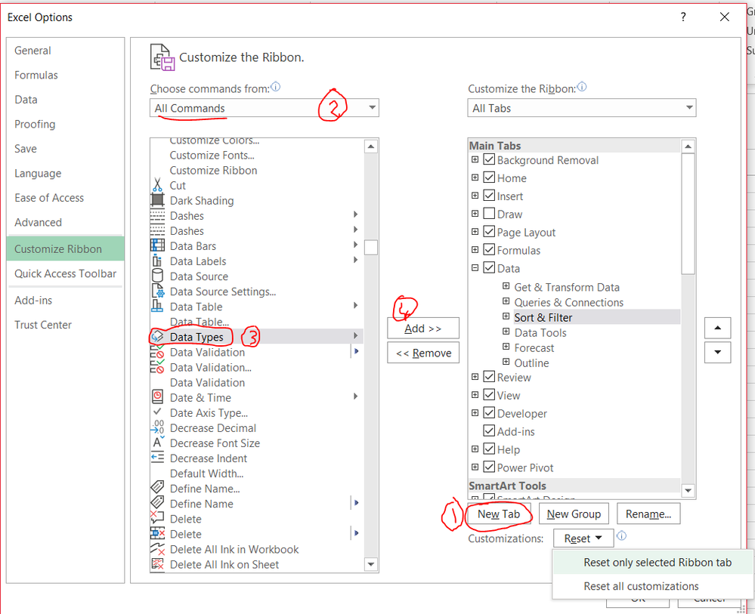Uncheck the Home tab checkbox
The height and width of the screenshot is (614, 755).
[x=489, y=177]
